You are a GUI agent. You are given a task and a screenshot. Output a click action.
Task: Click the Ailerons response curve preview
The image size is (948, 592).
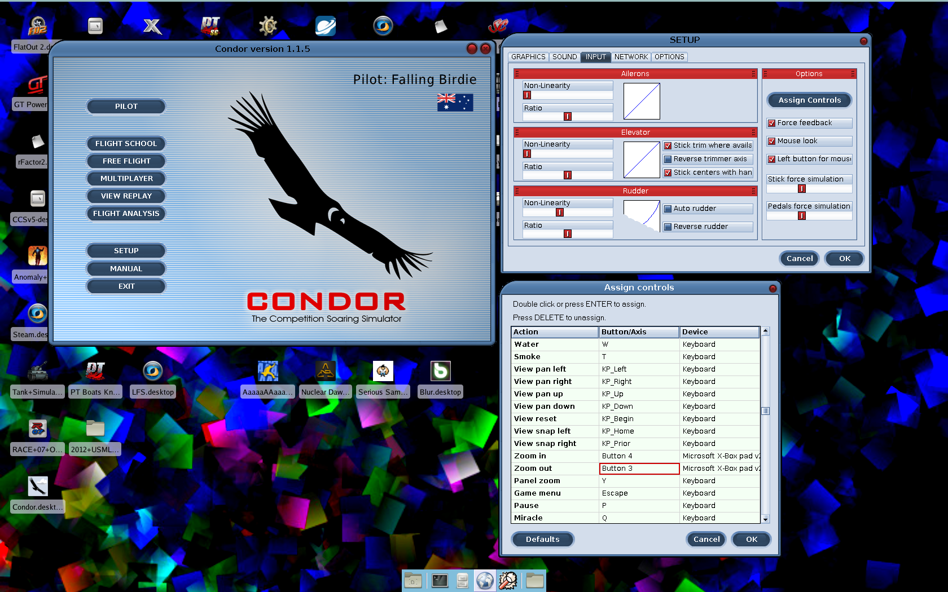642,101
